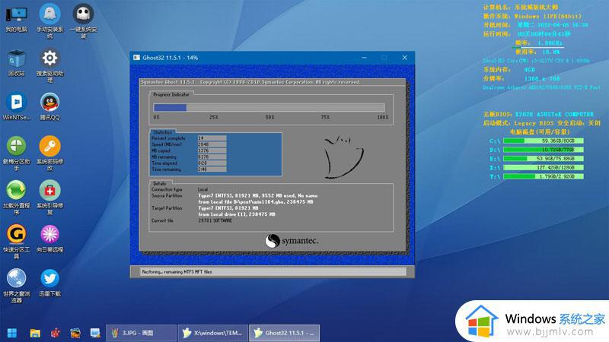Viewport: 609px width, 342px height.
Task: Launch the 手动安装系统 ghost icon
Action: (49, 21)
